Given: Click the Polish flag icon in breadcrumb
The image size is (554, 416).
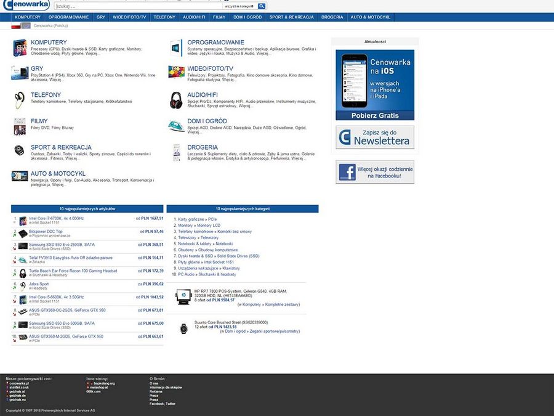Looking at the screenshot, I should click(16, 26).
